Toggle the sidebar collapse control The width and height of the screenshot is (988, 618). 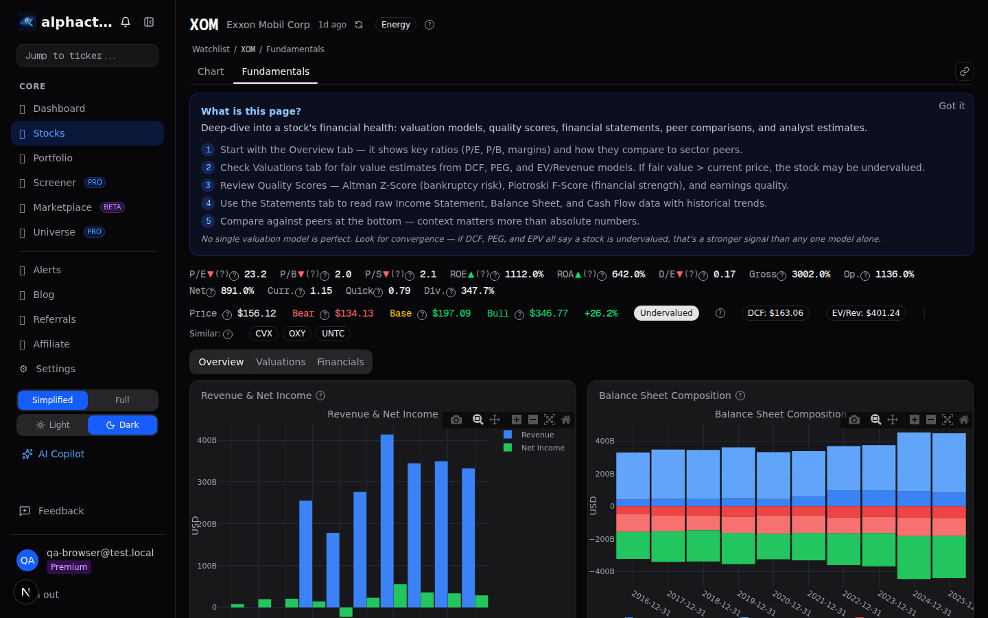149,21
